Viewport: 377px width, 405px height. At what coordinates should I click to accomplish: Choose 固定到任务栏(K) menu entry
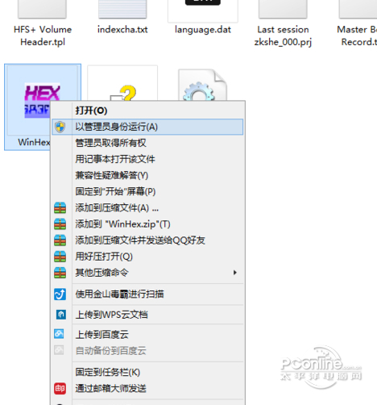147,372
